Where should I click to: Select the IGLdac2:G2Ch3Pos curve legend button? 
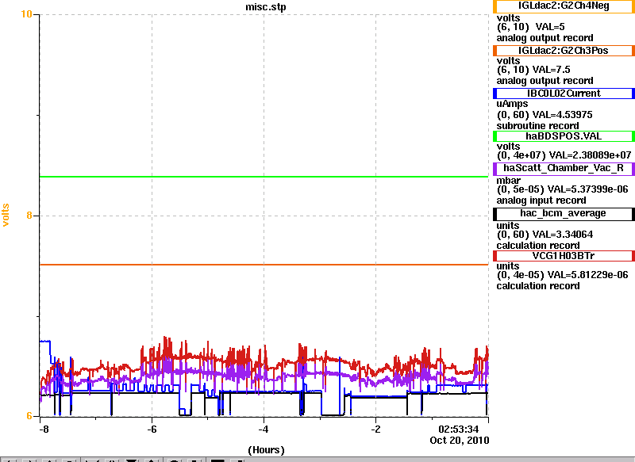click(564, 51)
